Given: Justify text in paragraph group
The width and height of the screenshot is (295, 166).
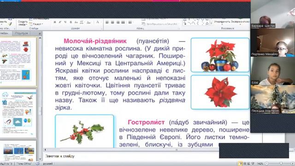Looking at the screenshot, I should point(123,22).
